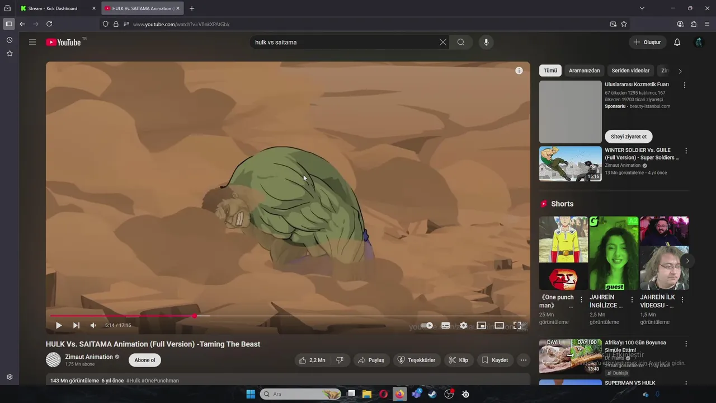
Task: Save the video with Kaydet
Action: pyautogui.click(x=495, y=360)
